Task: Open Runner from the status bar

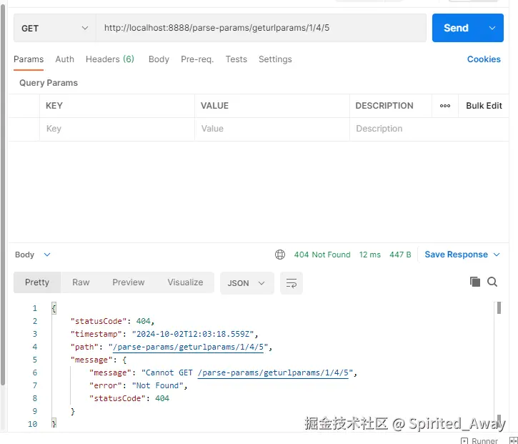Action: pos(479,440)
